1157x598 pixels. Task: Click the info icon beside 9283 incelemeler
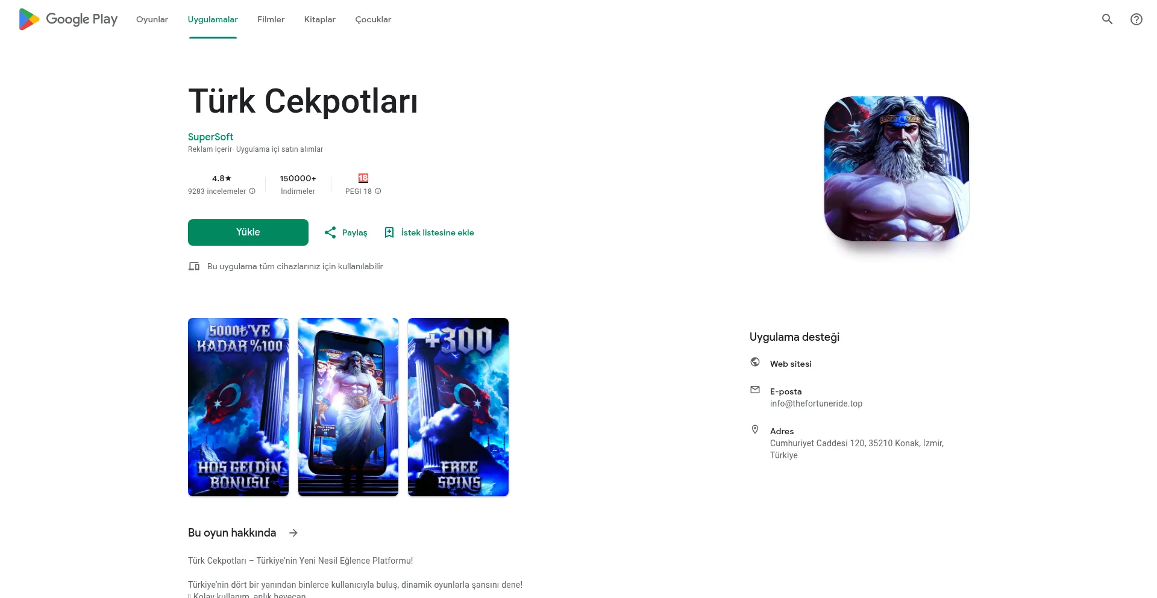[x=252, y=191]
